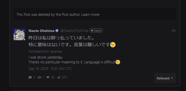Like the post with the heart icon
The width and height of the screenshot is (186, 91).
point(48,77)
